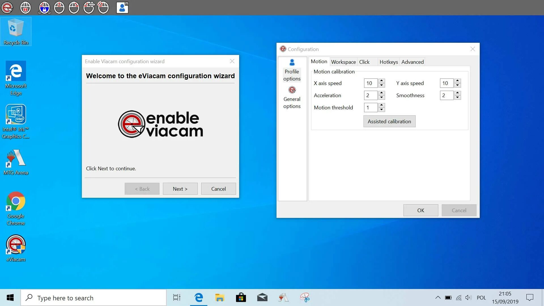
Task: Increase X axis speed with up arrow
Action: pos(382,81)
